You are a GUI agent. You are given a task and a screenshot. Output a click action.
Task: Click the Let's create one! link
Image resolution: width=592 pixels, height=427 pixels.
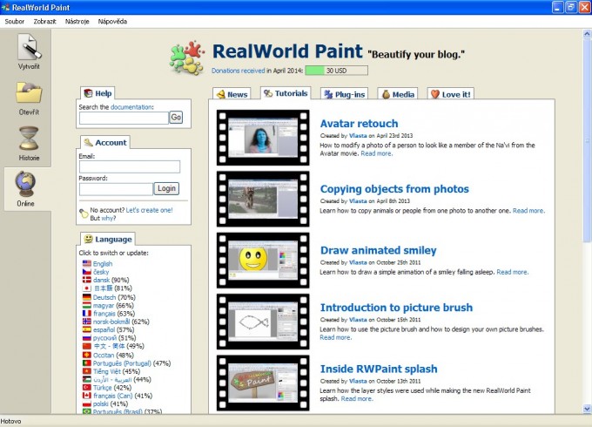pyautogui.click(x=149, y=210)
